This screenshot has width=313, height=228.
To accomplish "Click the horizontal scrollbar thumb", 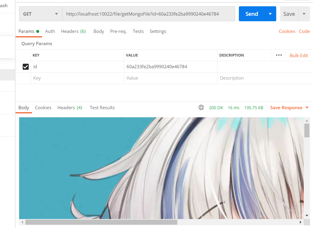I will point(101,222).
